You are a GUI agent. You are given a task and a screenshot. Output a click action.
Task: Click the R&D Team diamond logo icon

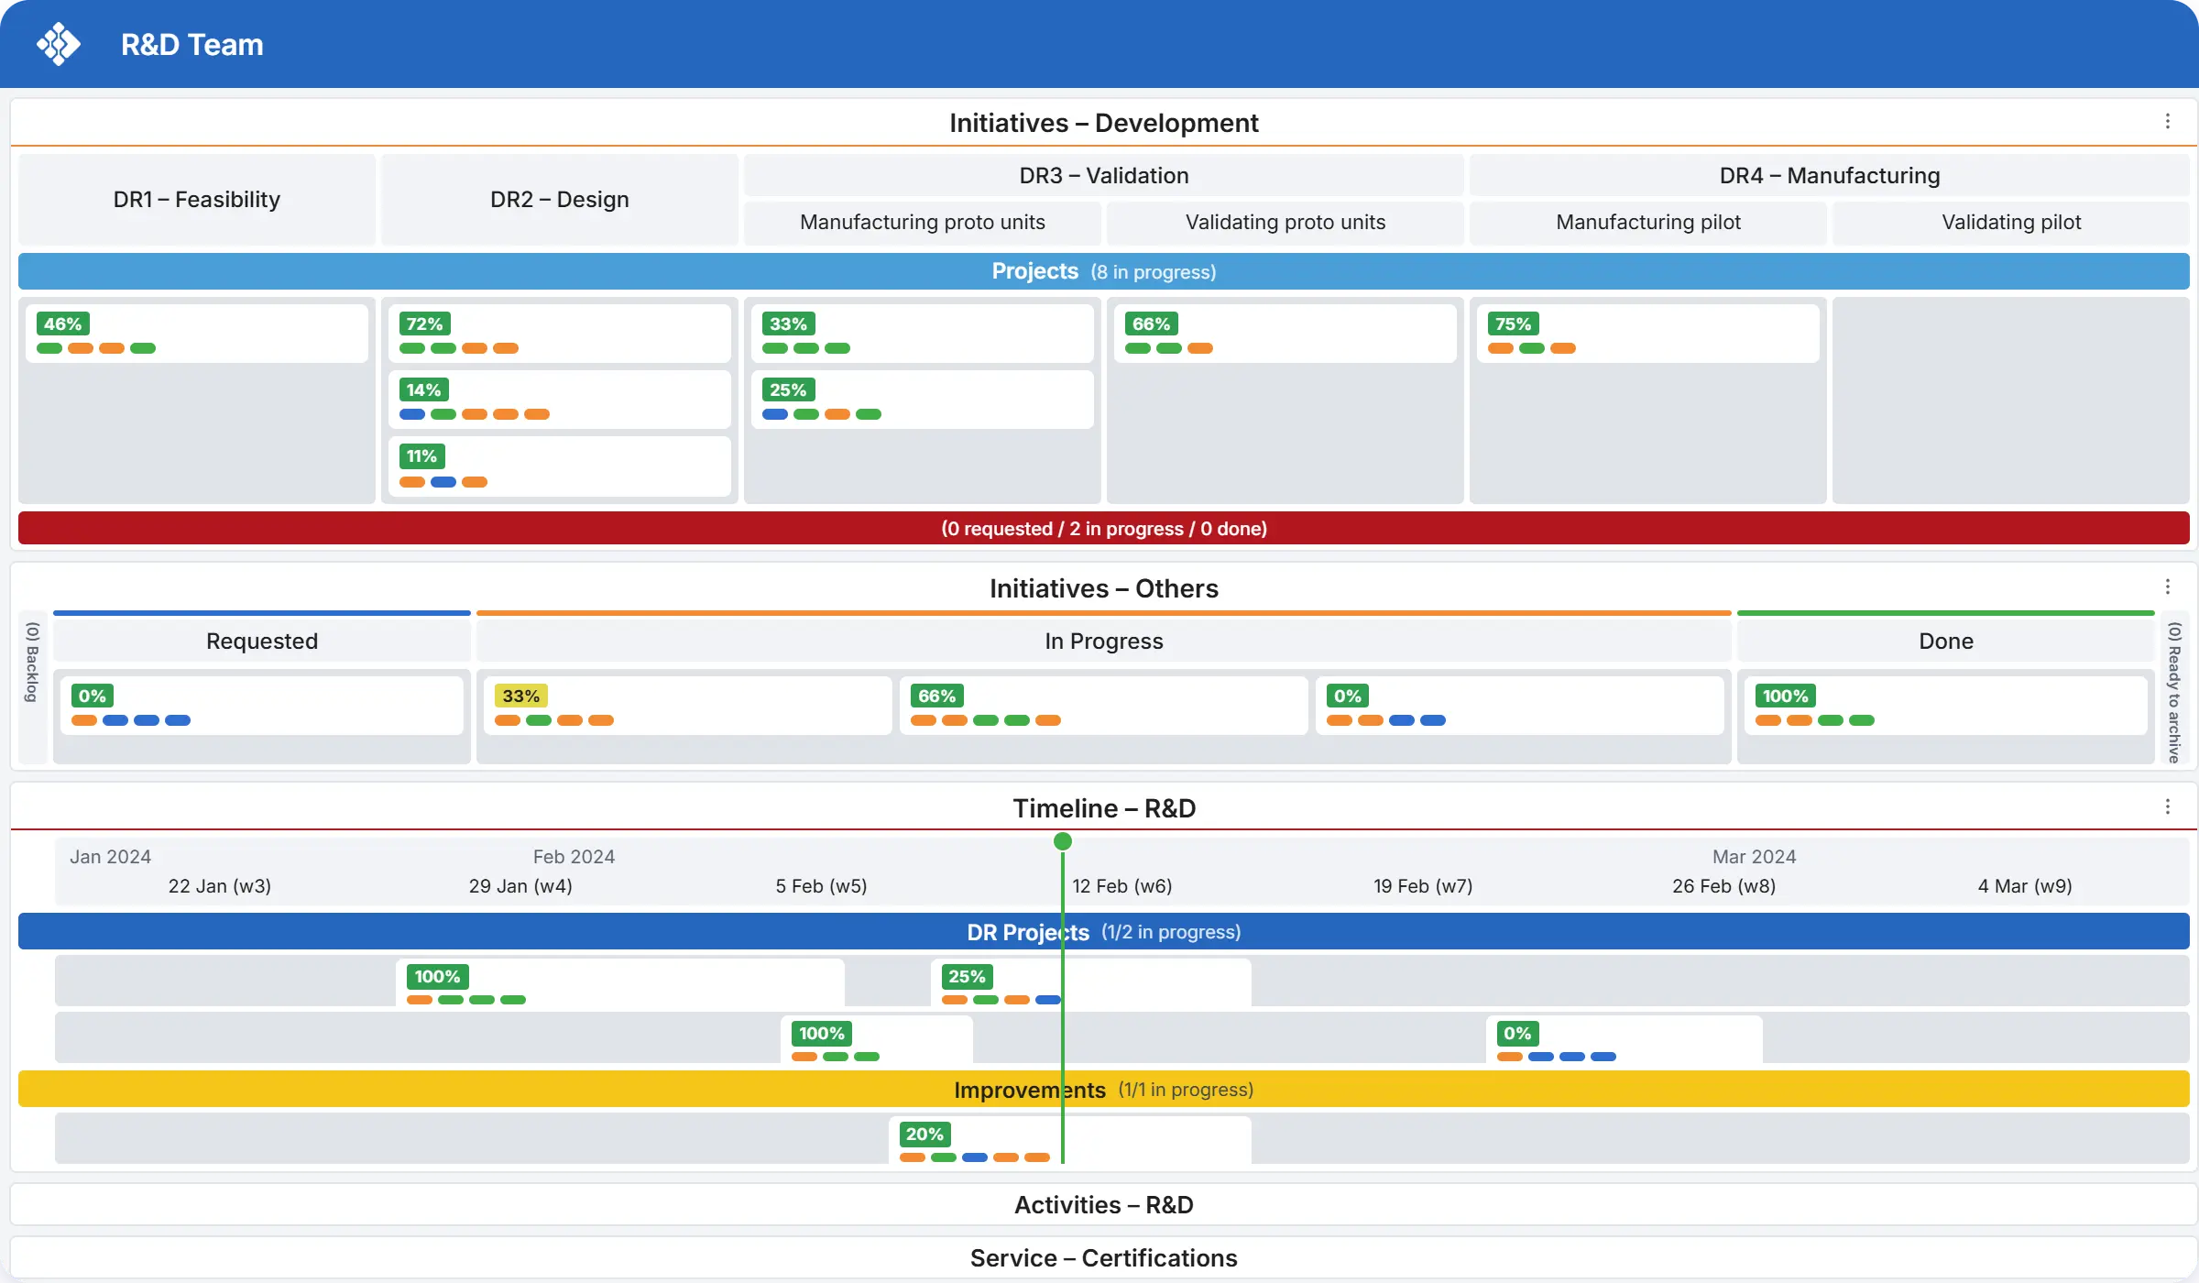tap(59, 44)
